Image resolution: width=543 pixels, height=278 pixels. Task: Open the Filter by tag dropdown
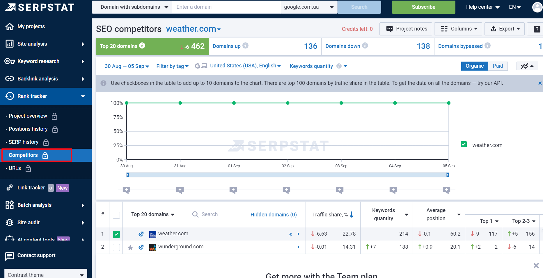click(x=173, y=66)
